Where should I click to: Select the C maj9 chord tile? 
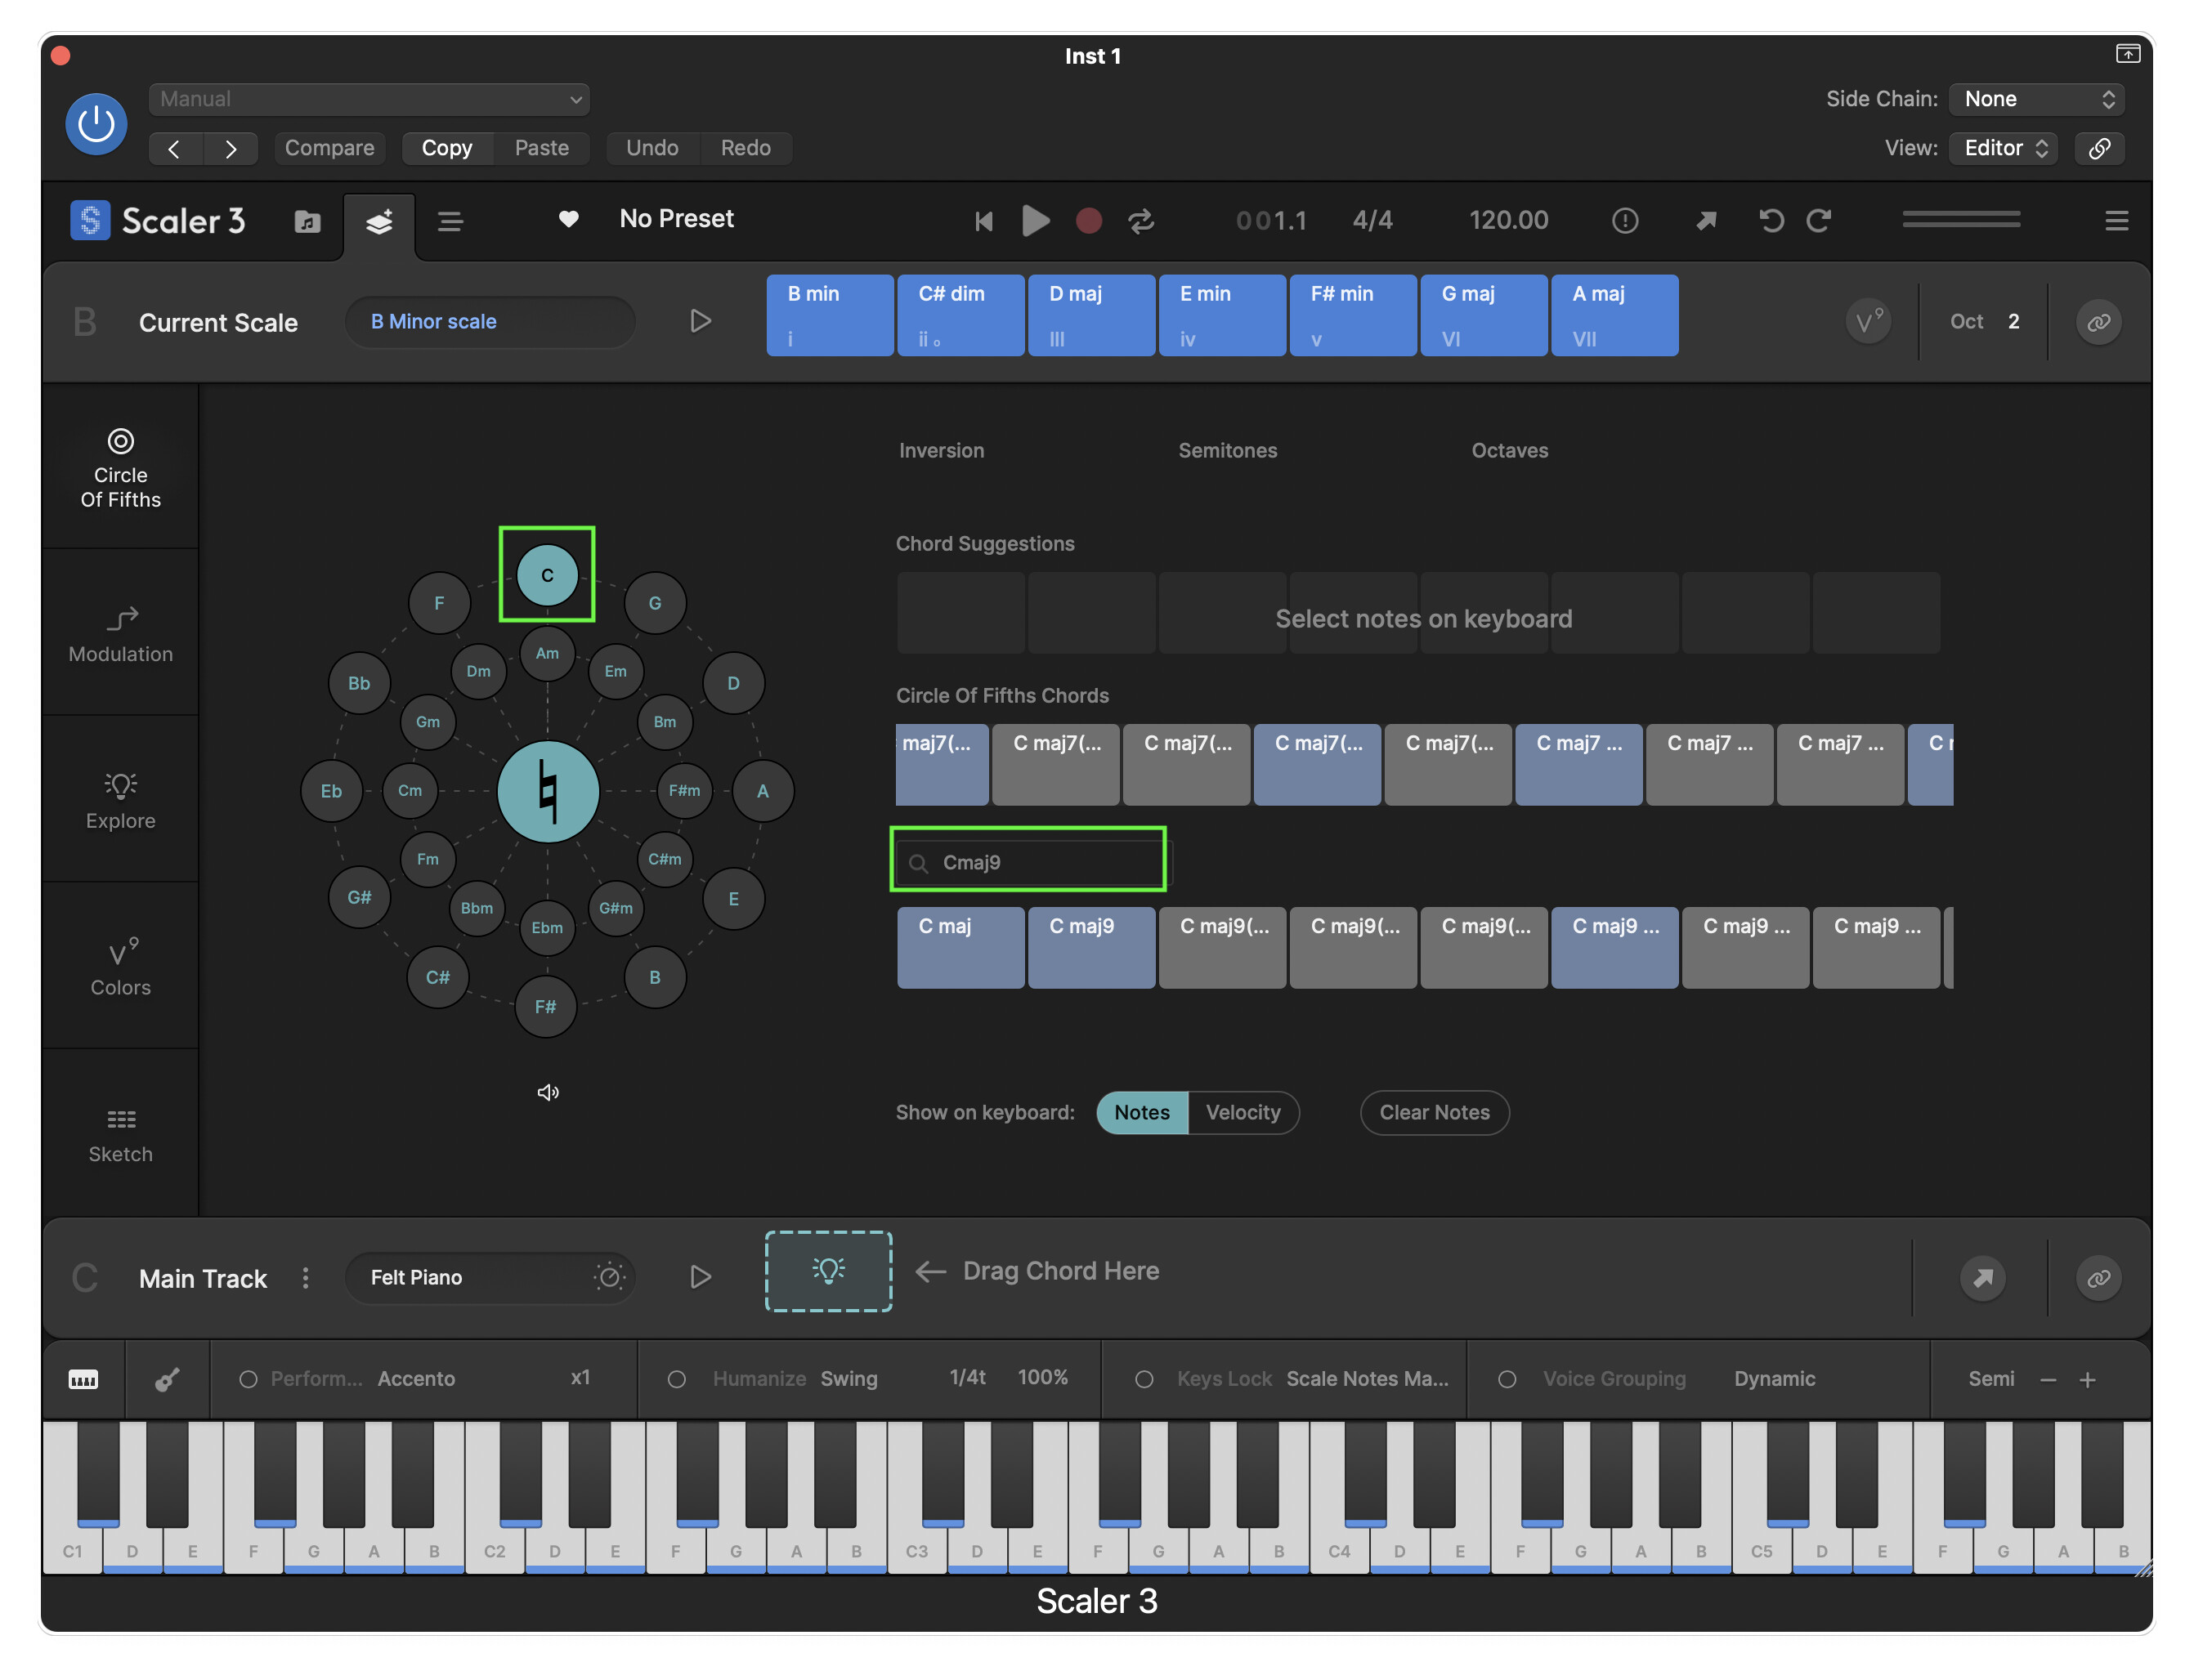pyautogui.click(x=1091, y=948)
